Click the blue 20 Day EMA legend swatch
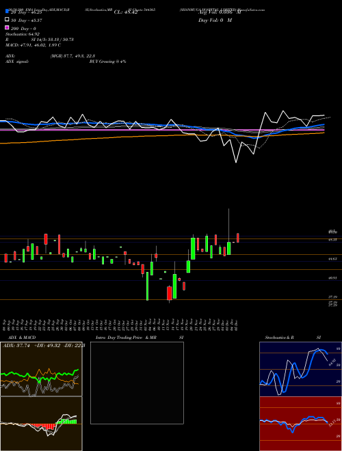Screen dimensions: 342x451 click(7, 12)
